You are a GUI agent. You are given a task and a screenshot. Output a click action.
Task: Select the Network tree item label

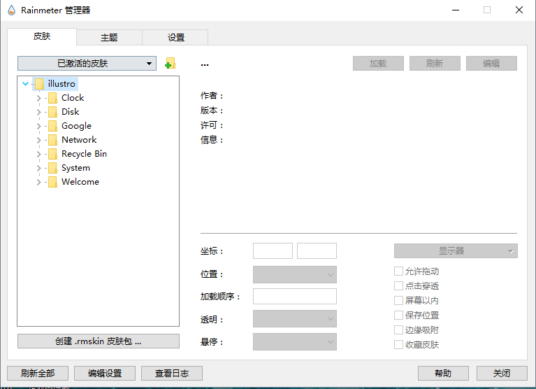79,140
